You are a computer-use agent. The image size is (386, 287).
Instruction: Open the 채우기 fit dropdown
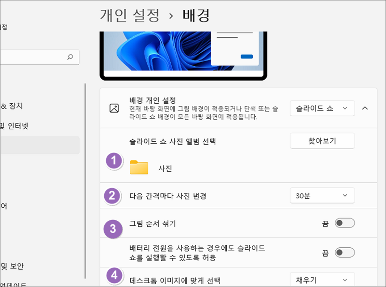tap(322, 280)
